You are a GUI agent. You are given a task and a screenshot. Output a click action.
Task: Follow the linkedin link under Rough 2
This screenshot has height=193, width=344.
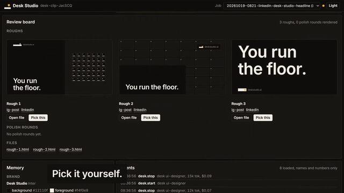[140, 110]
